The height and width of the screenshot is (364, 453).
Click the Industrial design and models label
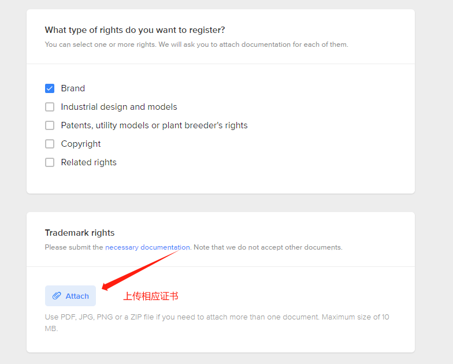[x=119, y=107]
